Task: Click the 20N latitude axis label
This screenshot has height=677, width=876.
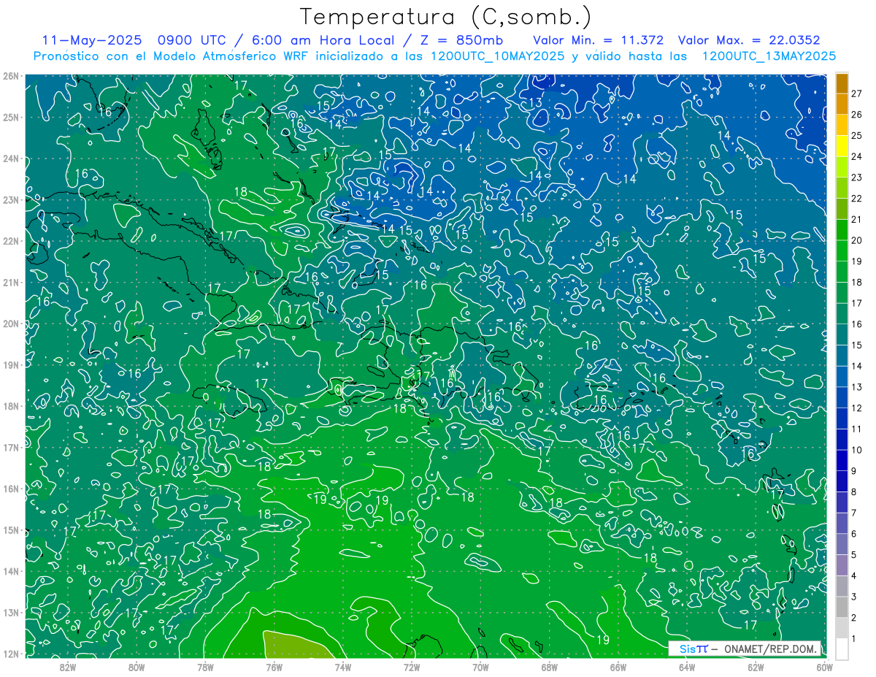Action: [x=10, y=324]
